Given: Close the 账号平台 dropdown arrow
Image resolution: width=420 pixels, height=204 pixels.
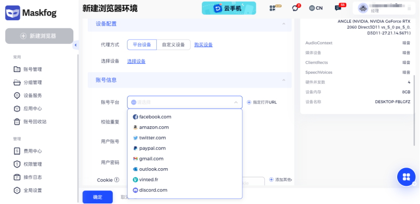Looking at the screenshot, I should pos(236,102).
